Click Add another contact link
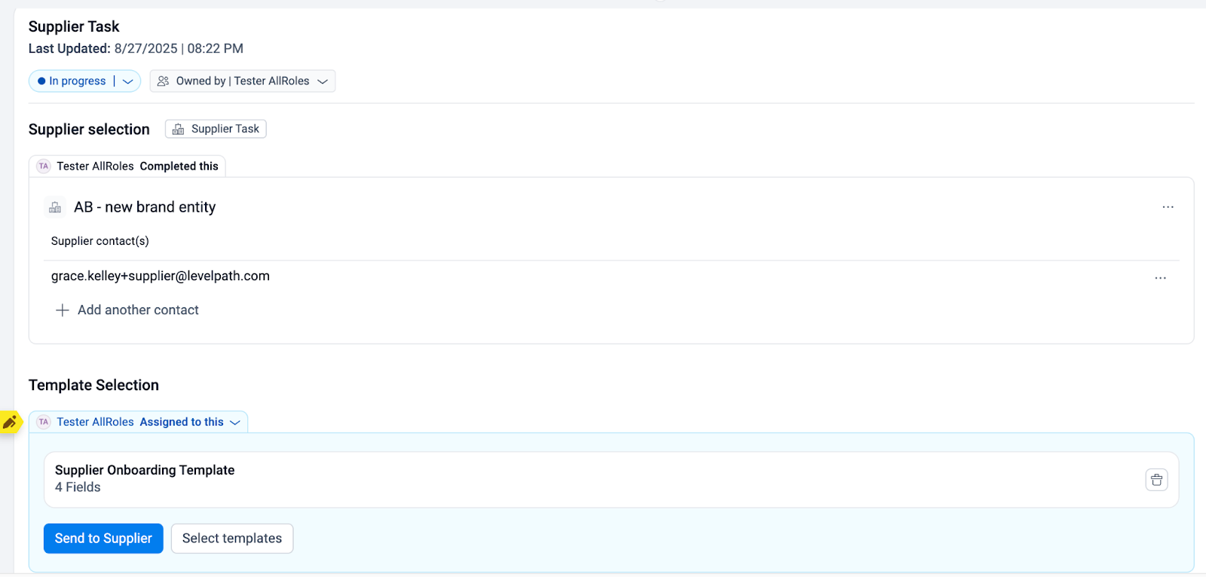The height and width of the screenshot is (577, 1206). [138, 310]
